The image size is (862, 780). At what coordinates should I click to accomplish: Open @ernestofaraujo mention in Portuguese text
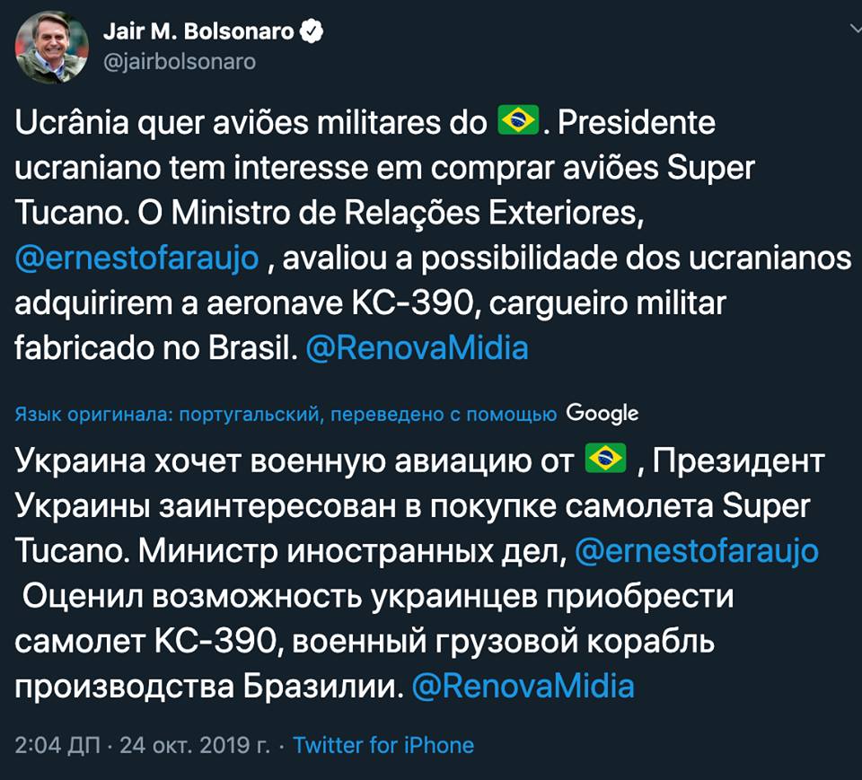137,258
